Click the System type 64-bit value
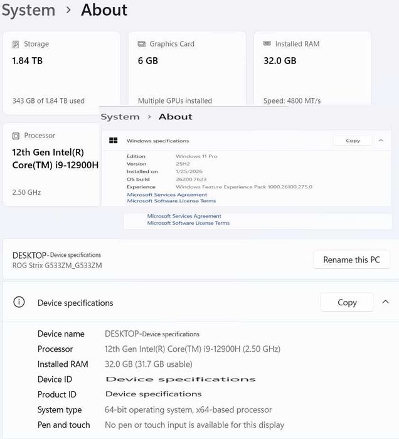Screen dimensions: 399x439 (188, 409)
